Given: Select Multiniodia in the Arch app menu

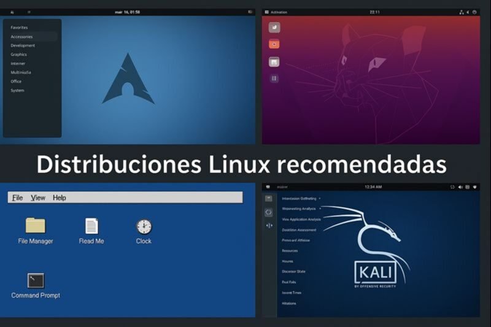Looking at the screenshot, I should (21, 72).
